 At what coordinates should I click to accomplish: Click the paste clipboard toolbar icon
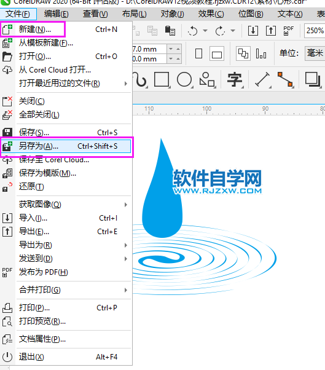[x=170, y=31]
